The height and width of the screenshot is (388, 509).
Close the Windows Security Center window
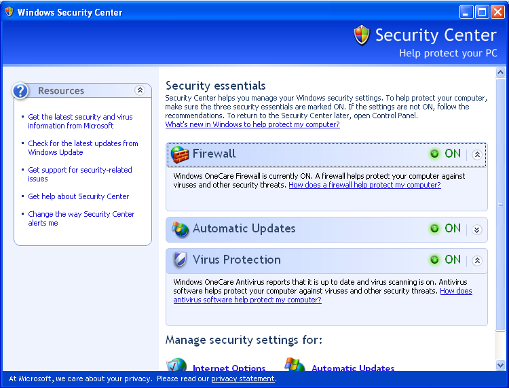point(497,12)
